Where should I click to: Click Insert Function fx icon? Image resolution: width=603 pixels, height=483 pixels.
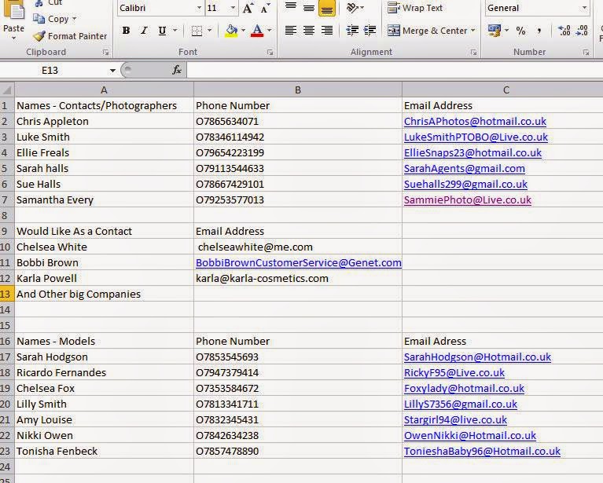pyautogui.click(x=177, y=70)
